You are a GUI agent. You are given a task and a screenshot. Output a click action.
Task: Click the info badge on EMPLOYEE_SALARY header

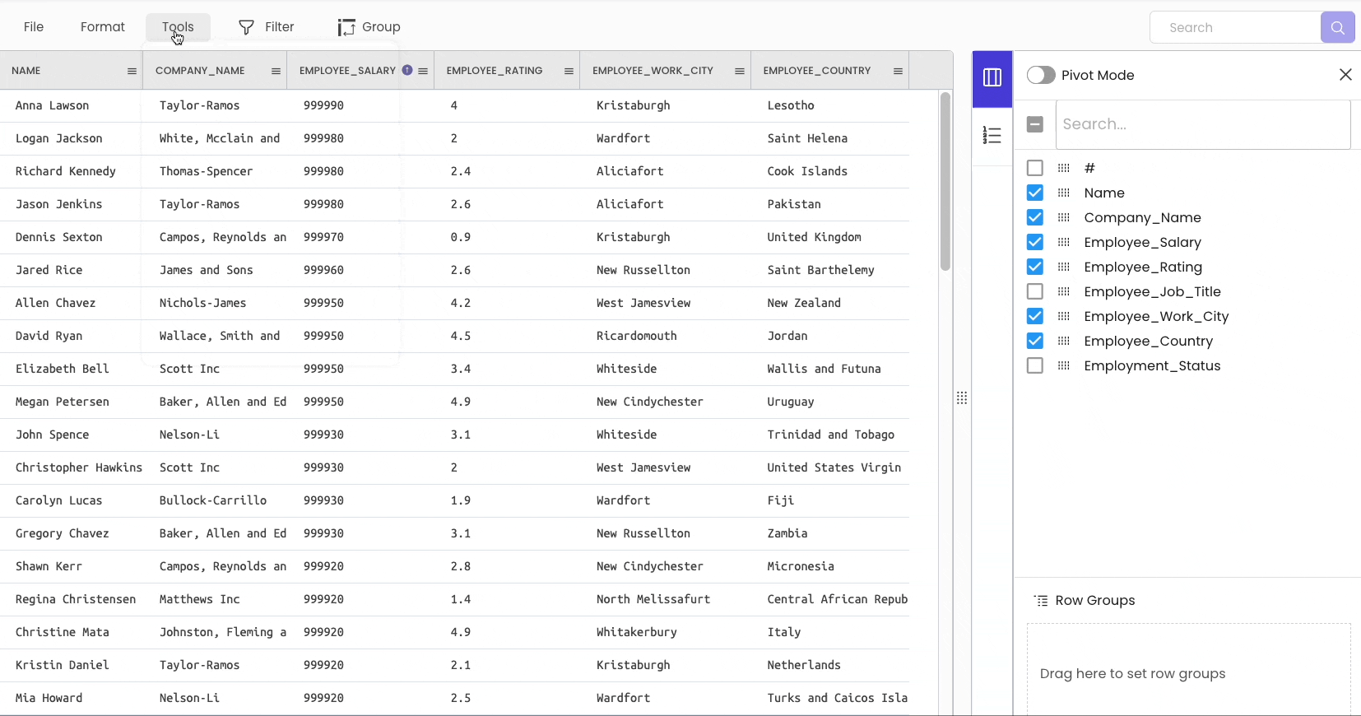tap(407, 71)
